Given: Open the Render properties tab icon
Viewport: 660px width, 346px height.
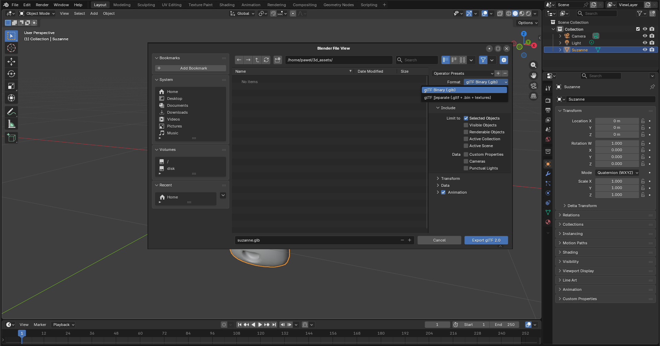Looking at the screenshot, I should 548,101.
